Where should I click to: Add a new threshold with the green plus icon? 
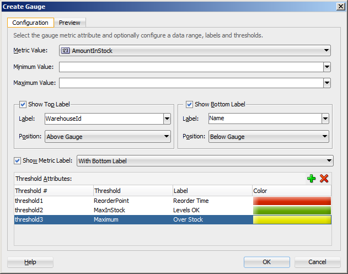click(x=312, y=179)
